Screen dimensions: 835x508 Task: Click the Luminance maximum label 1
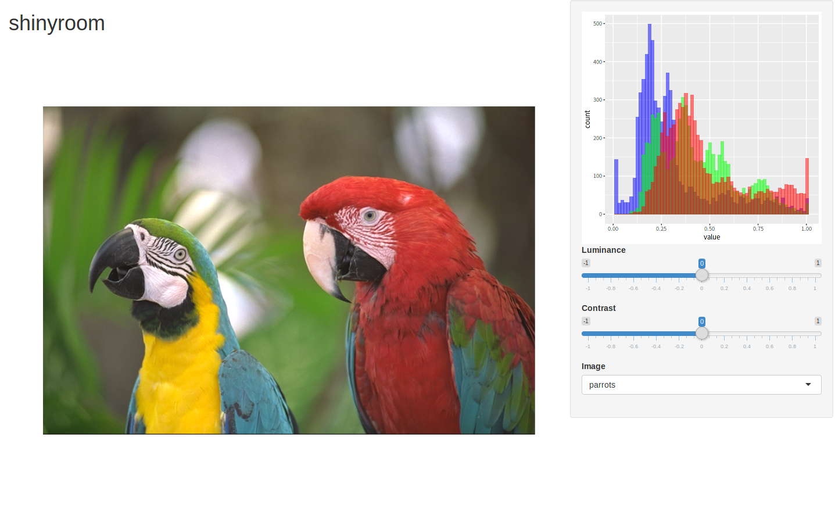(818, 263)
